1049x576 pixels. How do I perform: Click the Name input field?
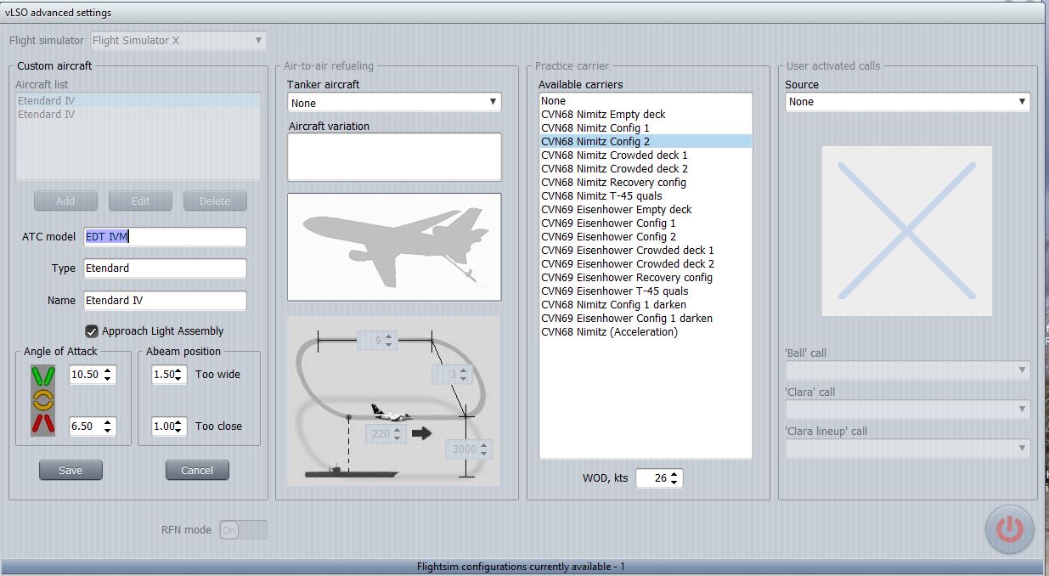click(x=165, y=301)
